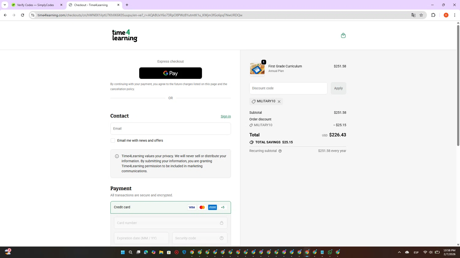Open File Explorer from the taskbar
The width and height of the screenshot is (460, 258).
[x=161, y=252]
